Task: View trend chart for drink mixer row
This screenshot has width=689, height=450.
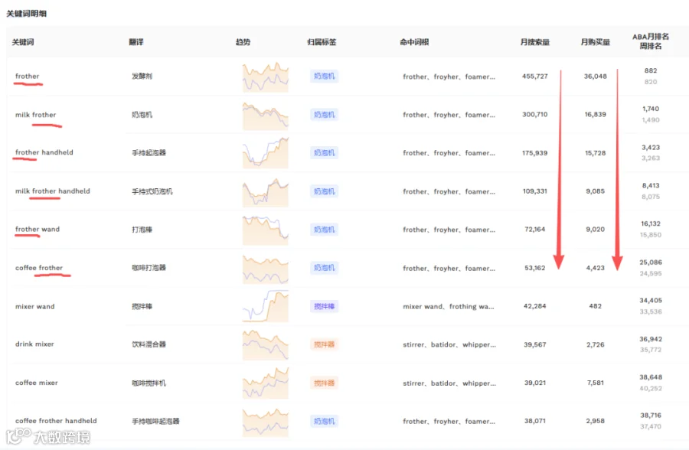Action: coord(266,345)
